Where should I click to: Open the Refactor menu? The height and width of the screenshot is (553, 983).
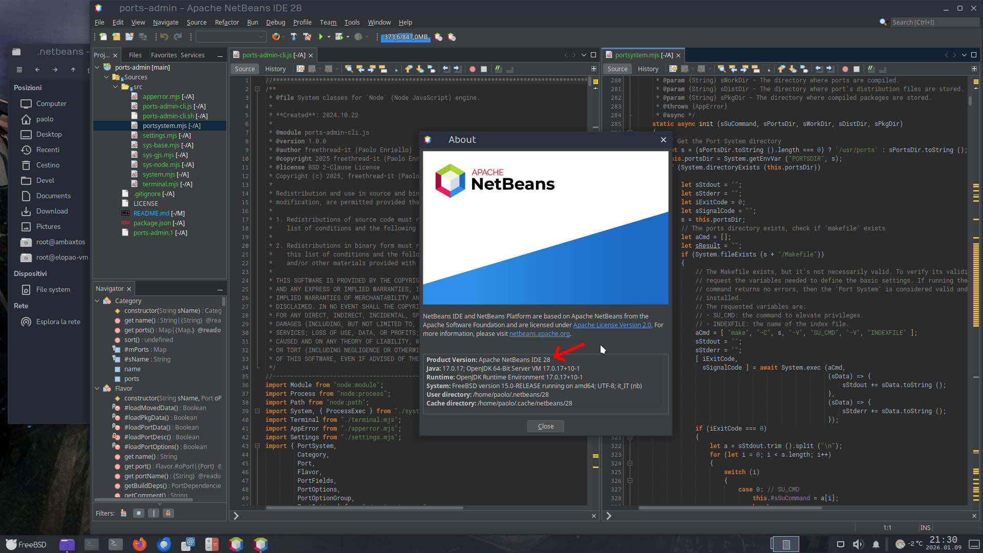pyautogui.click(x=227, y=23)
